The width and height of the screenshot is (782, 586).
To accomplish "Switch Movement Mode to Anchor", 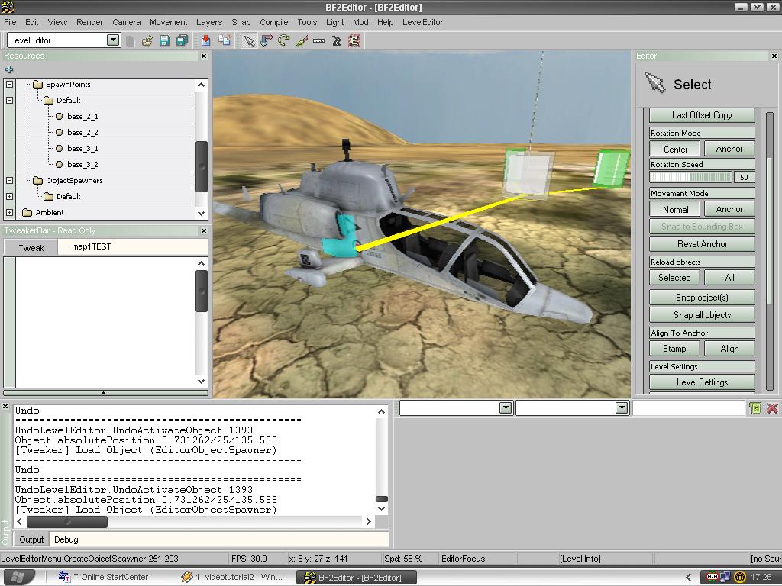I will [x=729, y=209].
